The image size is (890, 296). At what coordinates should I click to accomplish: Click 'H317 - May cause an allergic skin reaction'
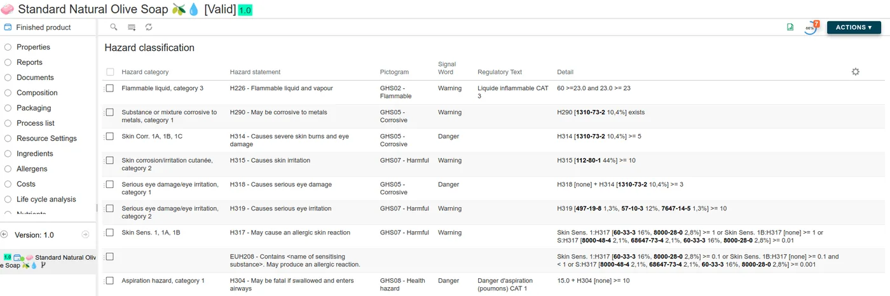point(290,232)
